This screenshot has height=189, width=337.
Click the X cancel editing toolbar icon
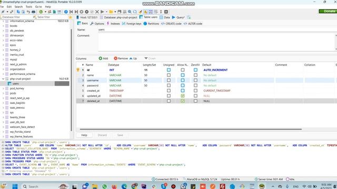[97, 12]
